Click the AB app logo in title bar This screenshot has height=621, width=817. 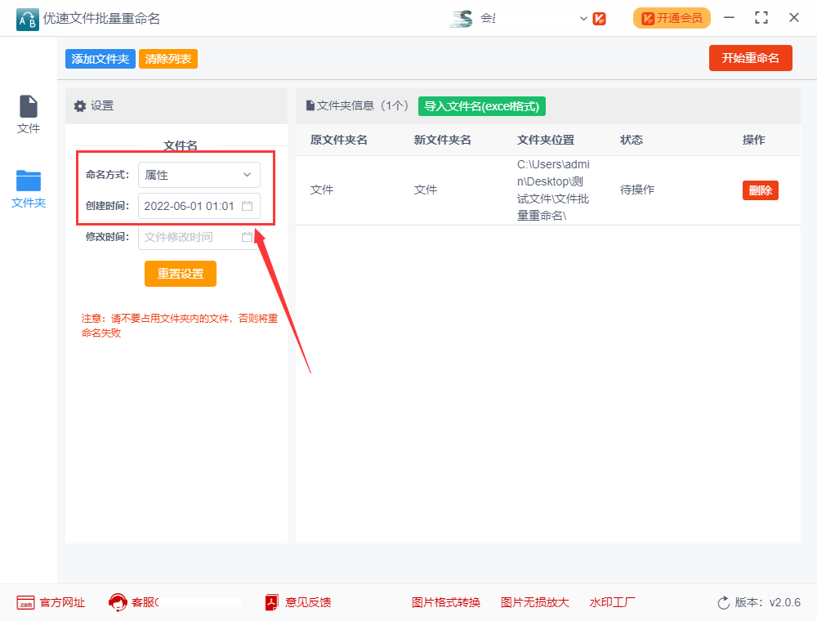(x=27, y=17)
